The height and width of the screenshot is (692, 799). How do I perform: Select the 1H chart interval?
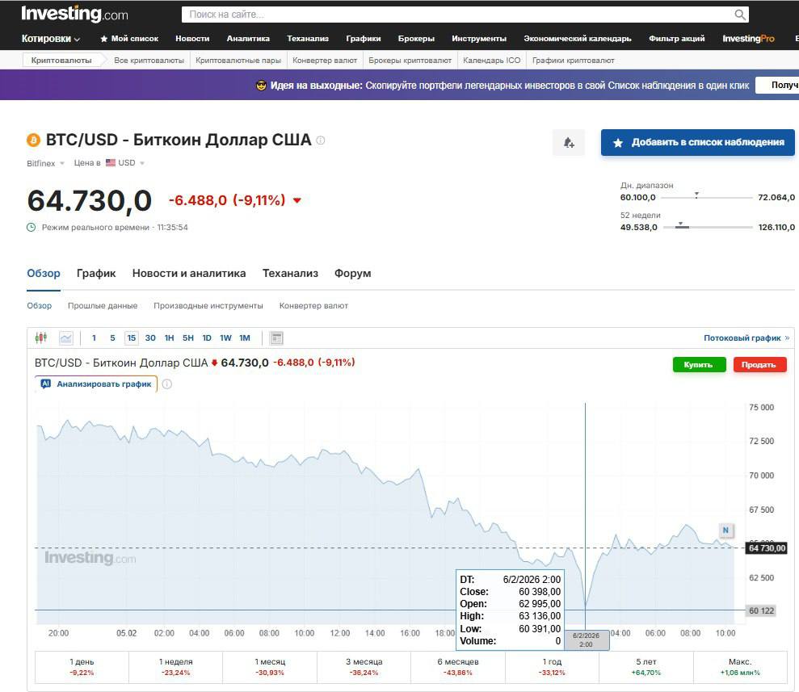tap(169, 338)
